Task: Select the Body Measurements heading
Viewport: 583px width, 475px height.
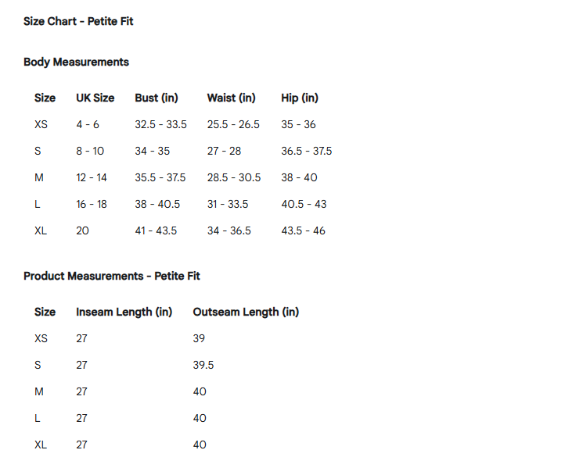Action: (76, 62)
